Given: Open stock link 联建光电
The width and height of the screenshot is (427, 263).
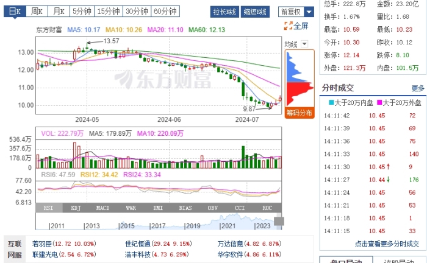Looking at the screenshot, I should click(x=45, y=254).
